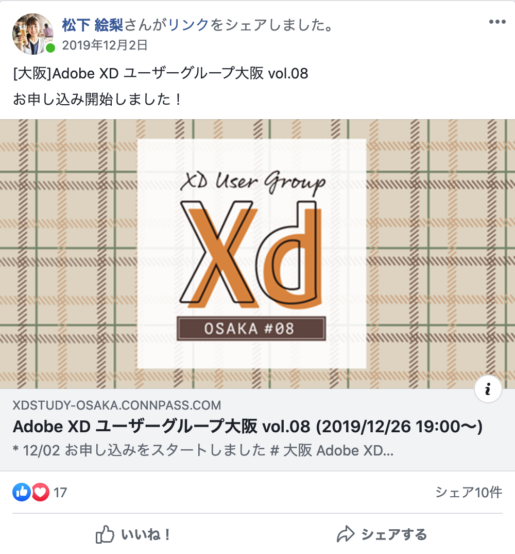515x554 pixels.
Task: Click the いいね！ thumbs-up outline icon
Action: pyautogui.click(x=105, y=534)
